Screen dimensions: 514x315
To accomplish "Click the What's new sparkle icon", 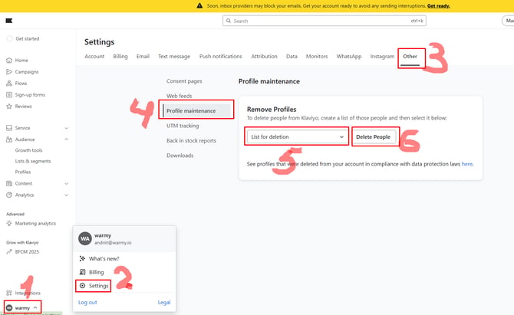I will [82, 259].
